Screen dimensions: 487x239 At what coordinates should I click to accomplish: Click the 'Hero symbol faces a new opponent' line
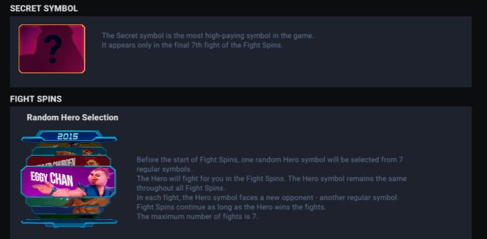267,198
